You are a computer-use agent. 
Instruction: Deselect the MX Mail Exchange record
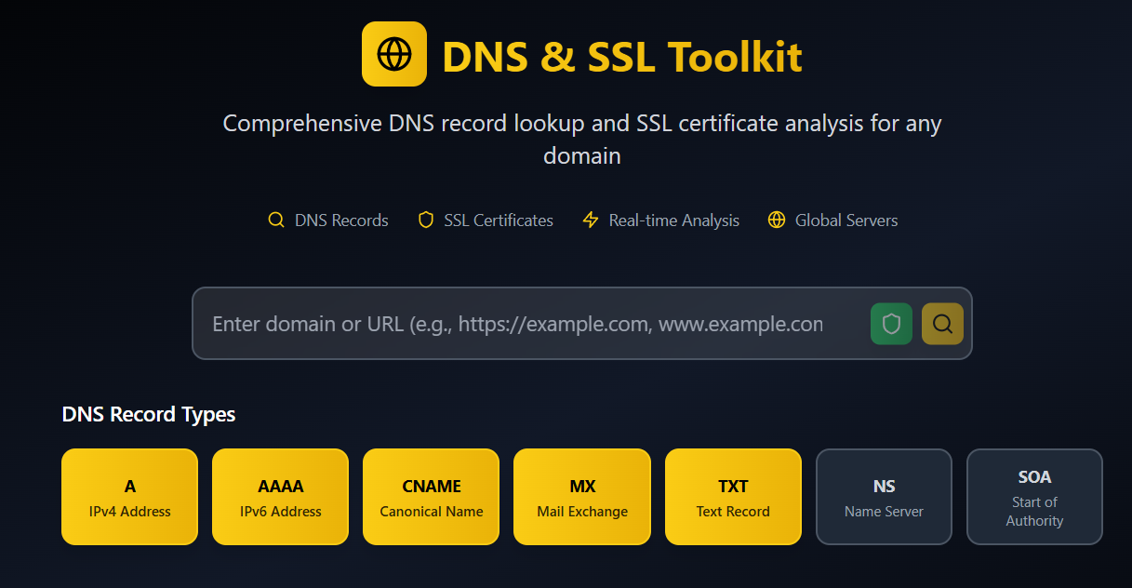tap(582, 497)
